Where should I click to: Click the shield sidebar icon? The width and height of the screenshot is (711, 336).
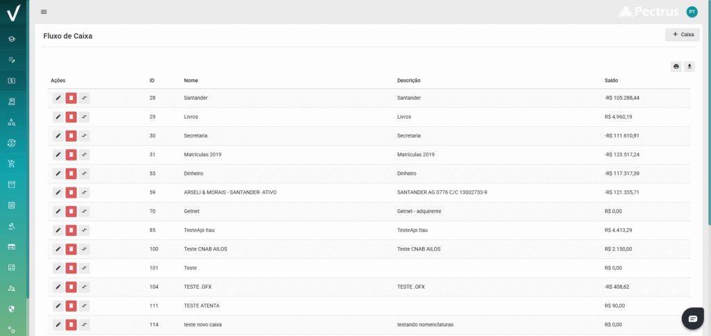[x=12, y=308]
